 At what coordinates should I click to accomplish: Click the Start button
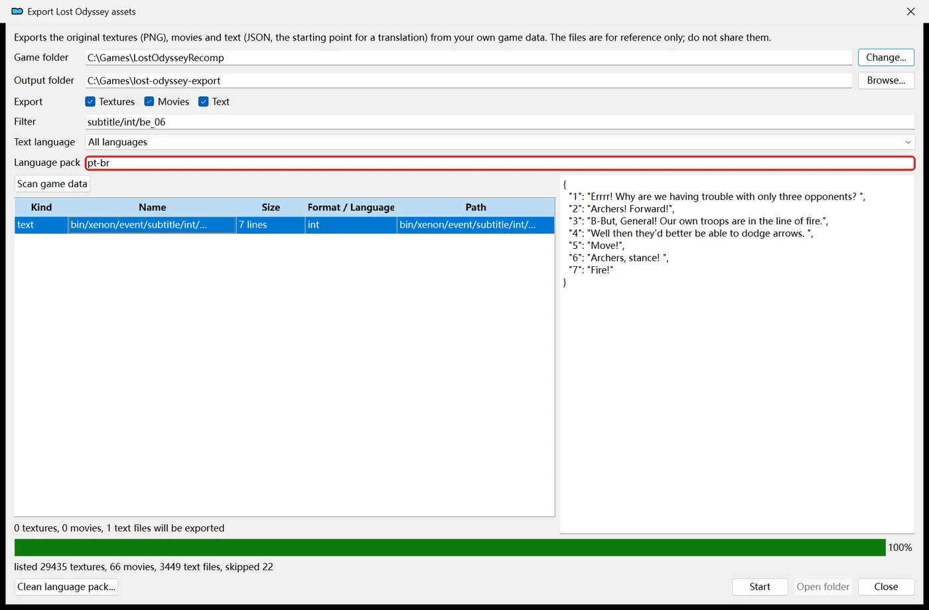click(760, 587)
